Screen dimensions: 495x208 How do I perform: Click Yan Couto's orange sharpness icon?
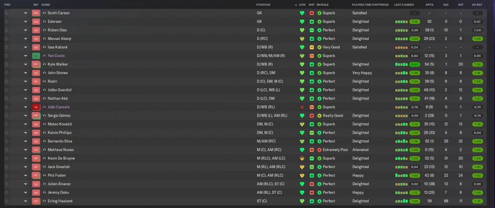click(x=312, y=56)
